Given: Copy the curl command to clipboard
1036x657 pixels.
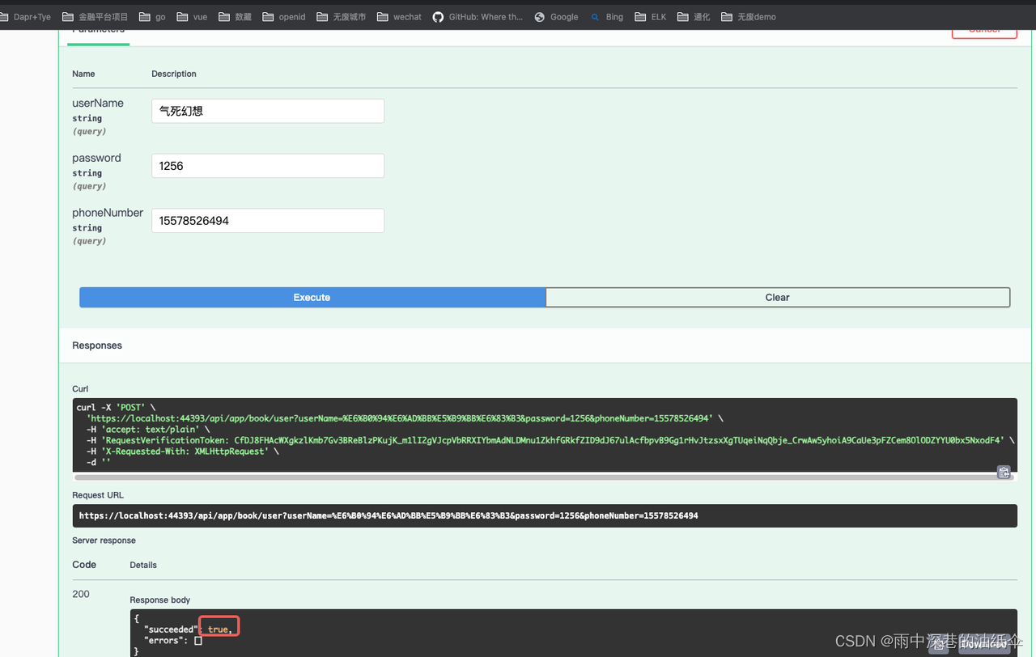Looking at the screenshot, I should pos(1004,473).
